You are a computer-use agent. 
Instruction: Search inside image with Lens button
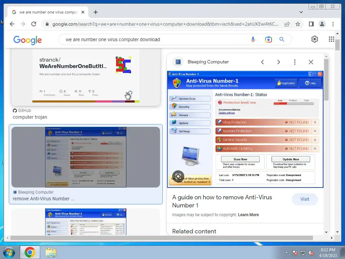pos(178,176)
